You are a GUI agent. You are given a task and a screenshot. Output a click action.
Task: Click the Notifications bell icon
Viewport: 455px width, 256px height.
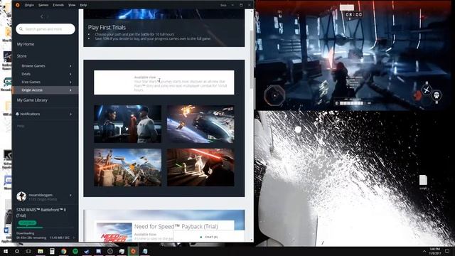point(17,114)
